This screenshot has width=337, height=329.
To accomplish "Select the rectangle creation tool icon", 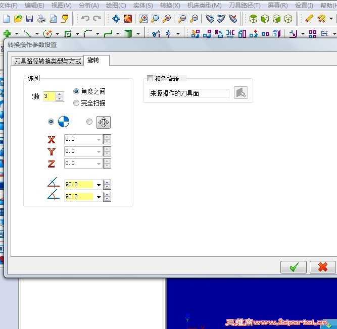I will click(68, 33).
